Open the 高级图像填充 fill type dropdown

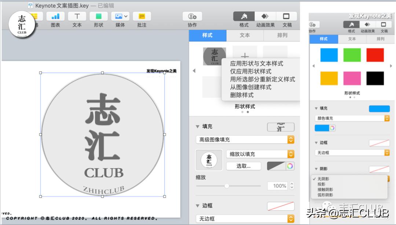(x=245, y=139)
